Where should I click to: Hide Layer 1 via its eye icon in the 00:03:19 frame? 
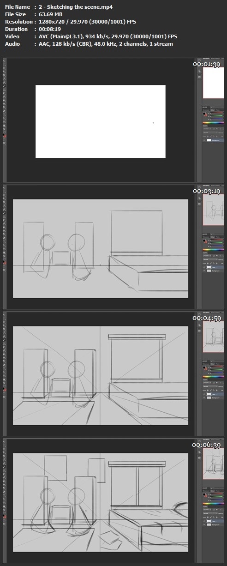pos(204,267)
